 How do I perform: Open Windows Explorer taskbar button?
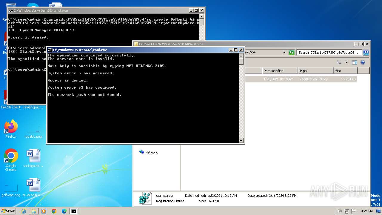point(34,211)
